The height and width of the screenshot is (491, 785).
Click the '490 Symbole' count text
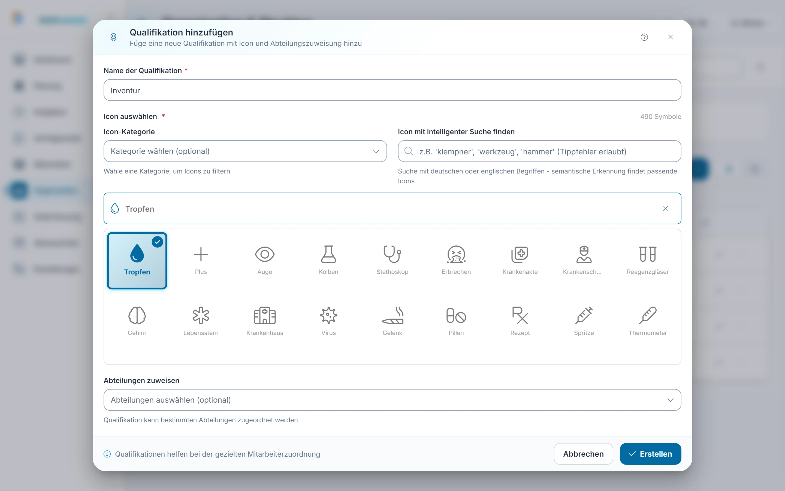pos(660,116)
